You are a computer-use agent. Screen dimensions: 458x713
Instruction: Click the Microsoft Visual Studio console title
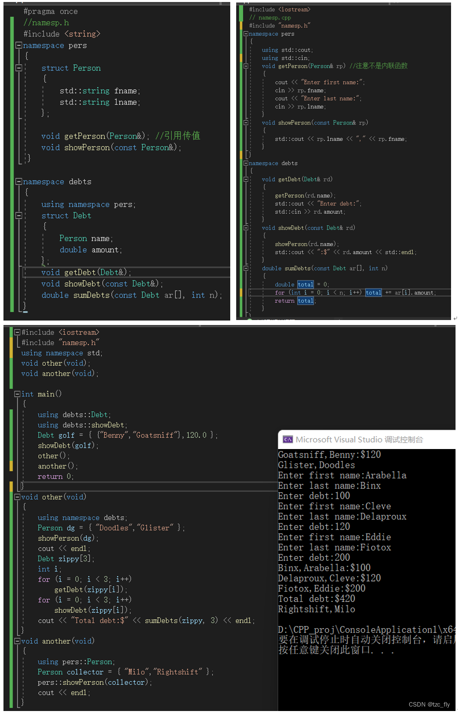pos(359,440)
